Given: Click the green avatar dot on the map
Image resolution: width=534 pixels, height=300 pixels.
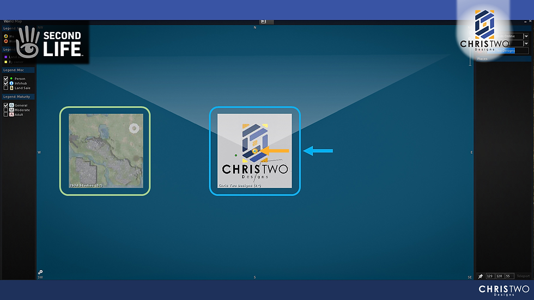Looking at the screenshot, I should 235,155.
